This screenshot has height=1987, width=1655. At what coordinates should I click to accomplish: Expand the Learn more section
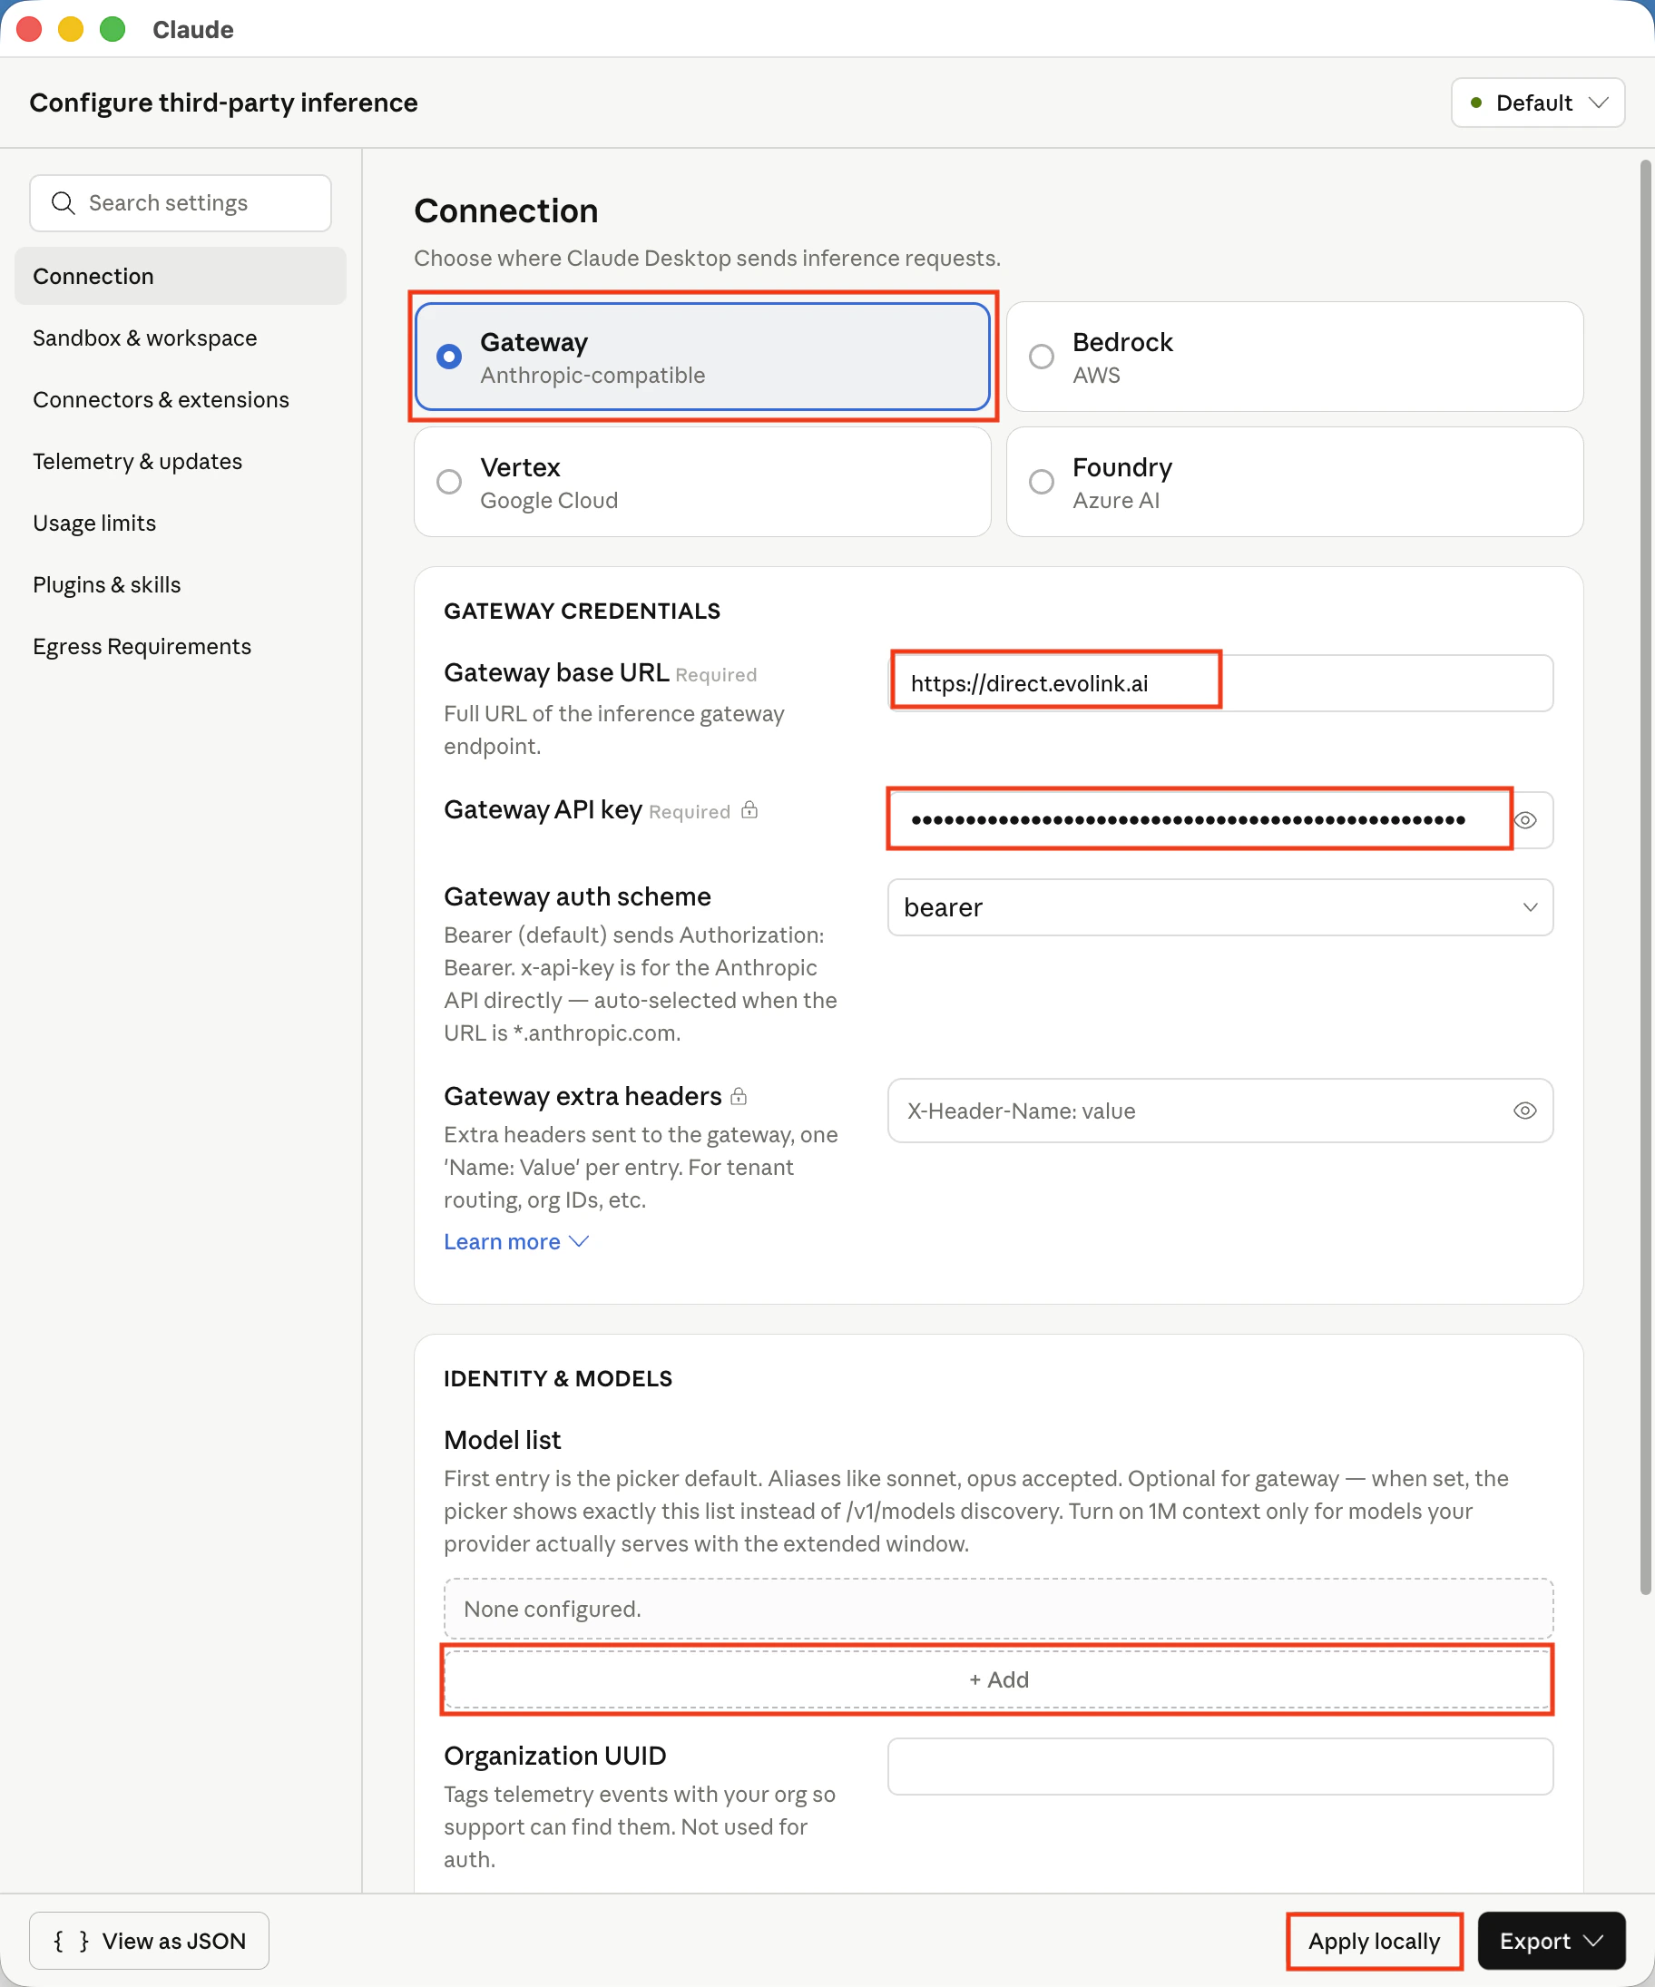[516, 1241]
